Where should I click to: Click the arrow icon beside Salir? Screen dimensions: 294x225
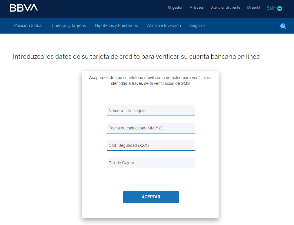pyautogui.click(x=280, y=8)
